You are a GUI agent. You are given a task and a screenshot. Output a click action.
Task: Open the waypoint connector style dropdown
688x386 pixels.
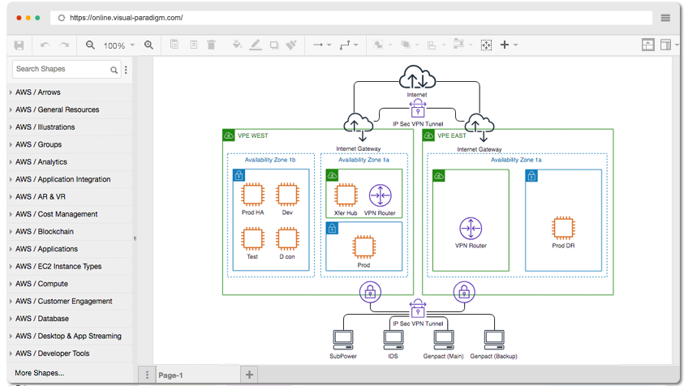[349, 45]
